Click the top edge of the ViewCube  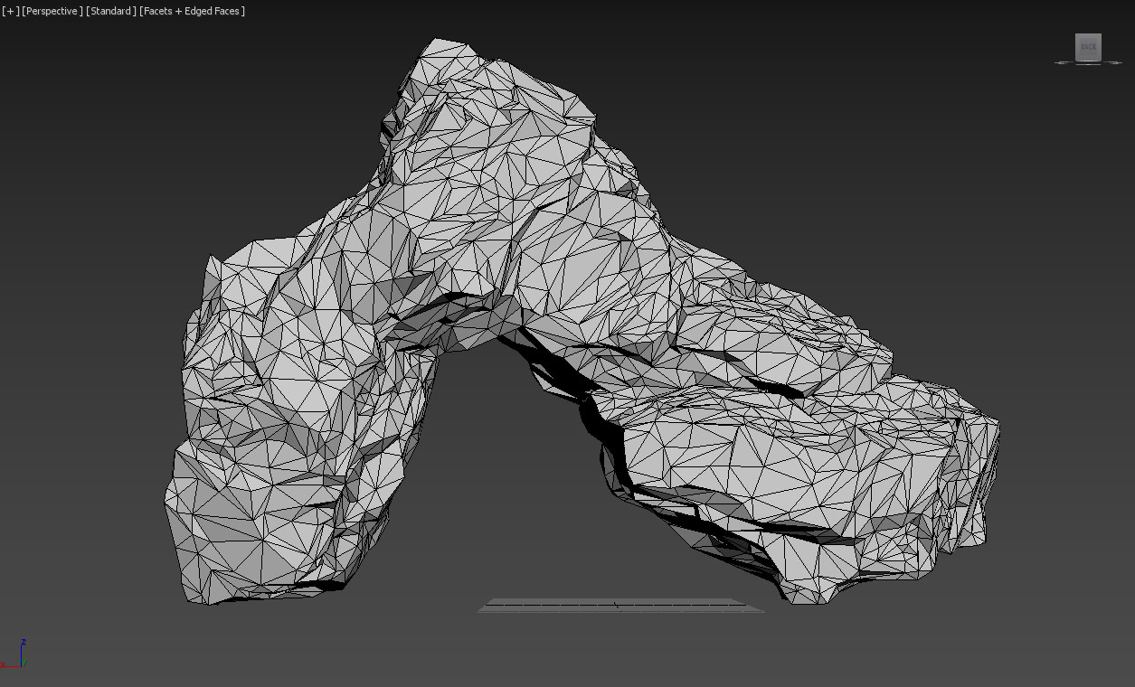(x=1088, y=34)
